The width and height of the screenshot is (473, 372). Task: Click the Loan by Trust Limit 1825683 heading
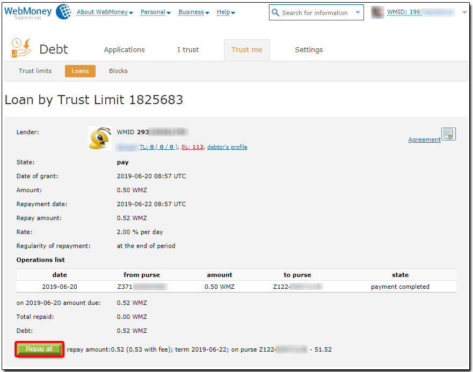(94, 100)
